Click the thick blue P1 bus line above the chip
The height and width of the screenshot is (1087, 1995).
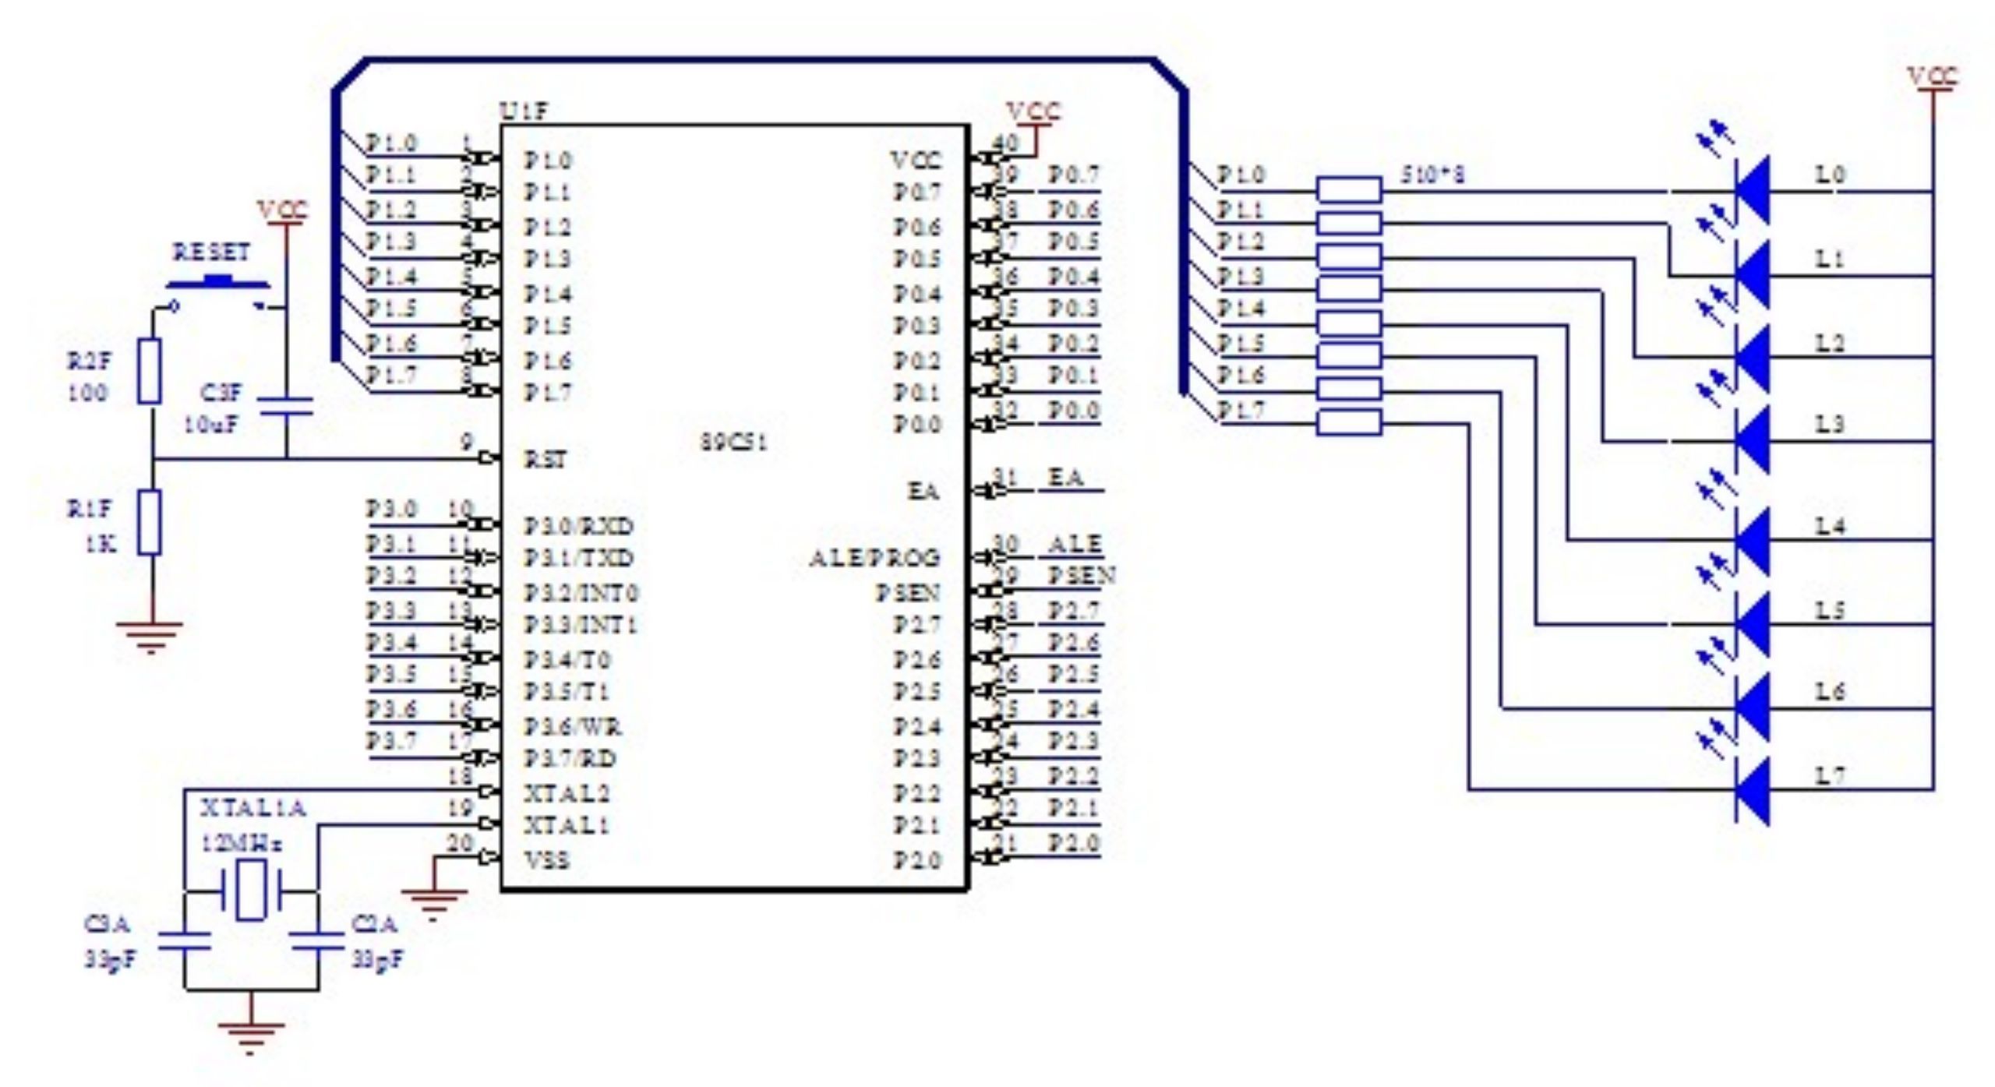760,60
